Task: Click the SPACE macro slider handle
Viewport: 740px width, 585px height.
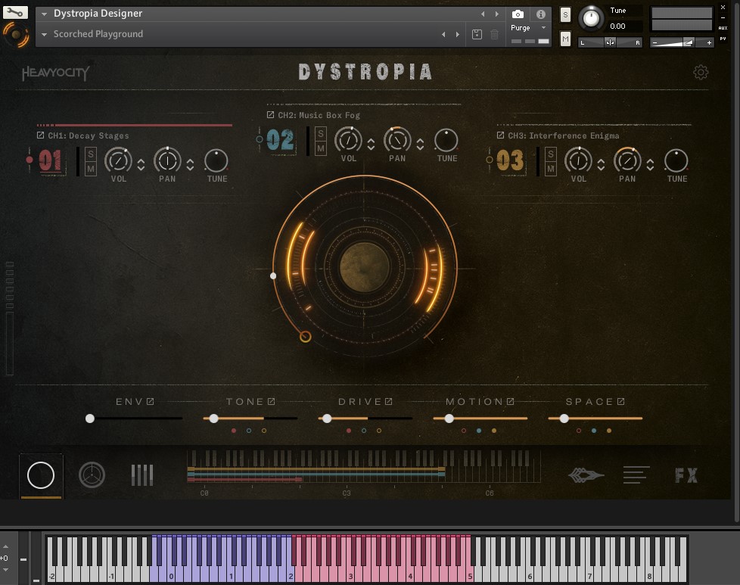Action: (564, 419)
